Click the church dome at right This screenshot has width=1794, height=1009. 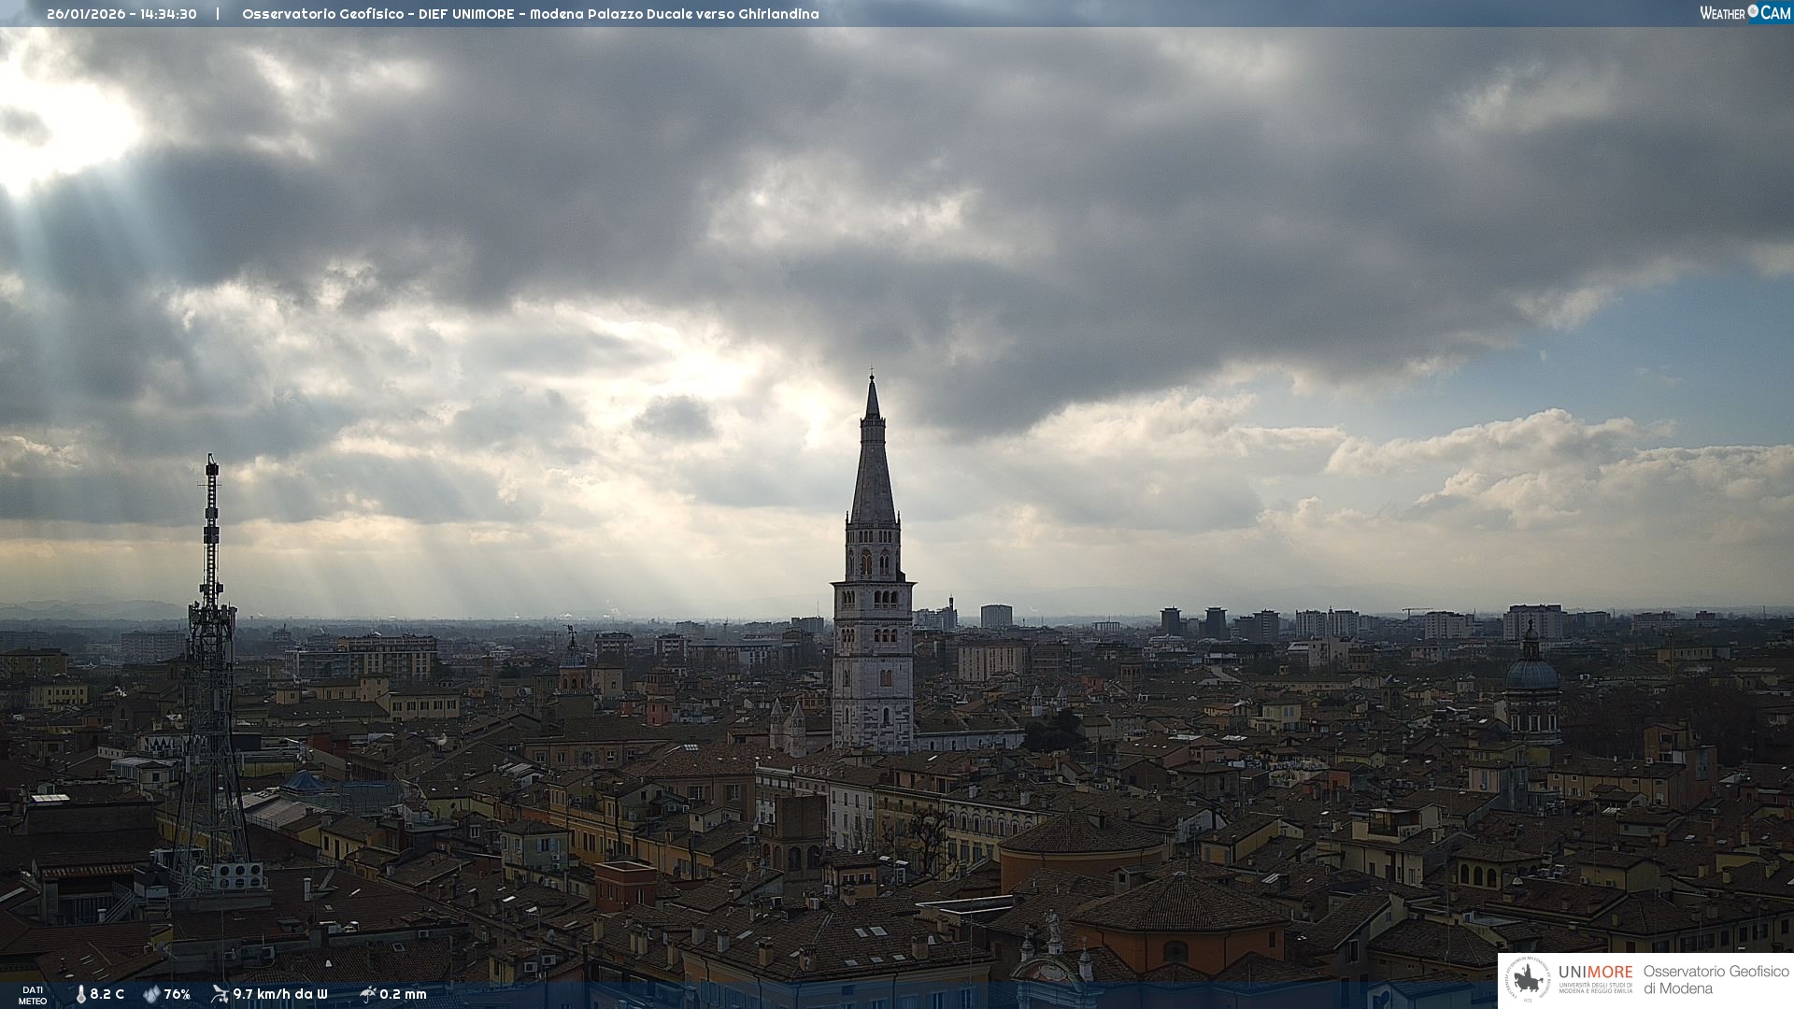point(1532,673)
